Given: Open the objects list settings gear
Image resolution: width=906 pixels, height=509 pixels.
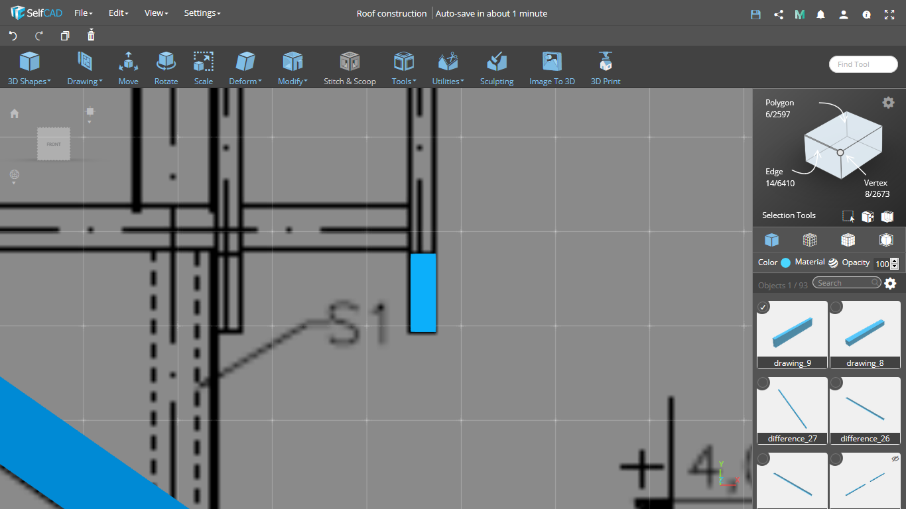Looking at the screenshot, I should [890, 284].
